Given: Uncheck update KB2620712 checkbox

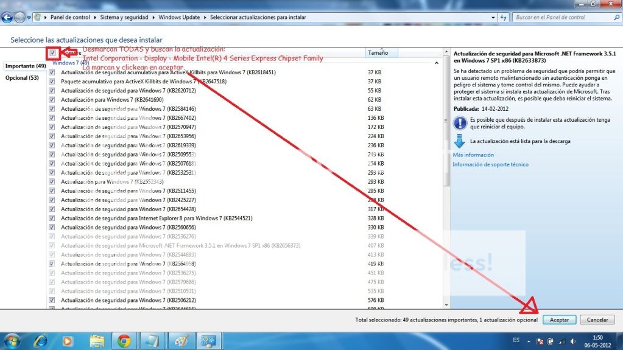Looking at the screenshot, I should point(52,91).
